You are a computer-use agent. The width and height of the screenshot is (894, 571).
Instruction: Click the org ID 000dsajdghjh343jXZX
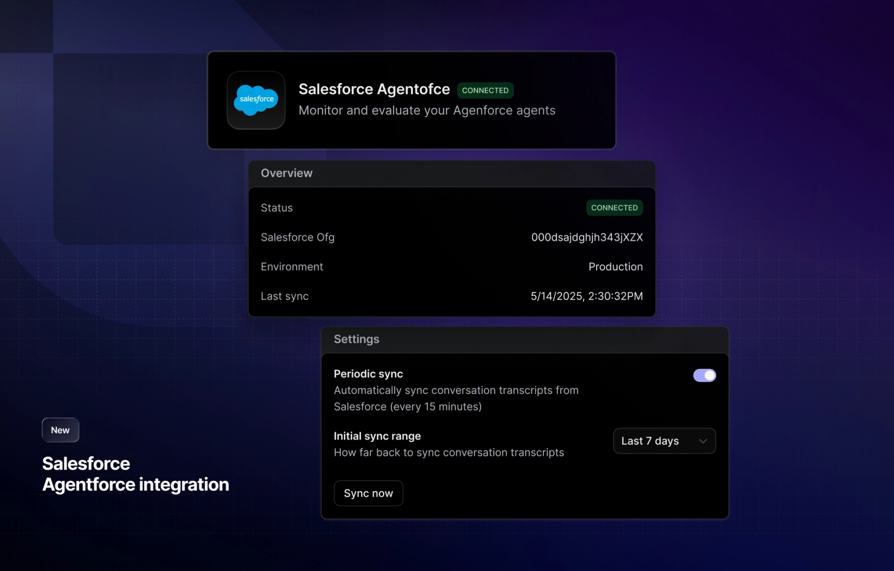[587, 237]
